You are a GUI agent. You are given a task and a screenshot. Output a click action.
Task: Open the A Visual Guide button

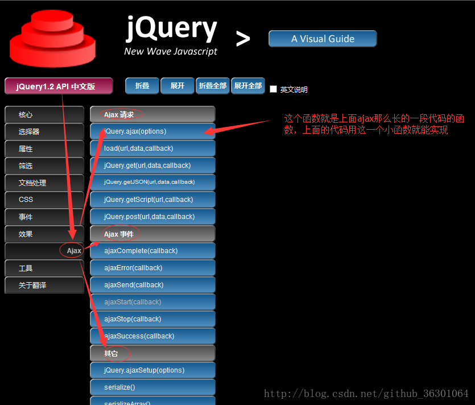323,39
